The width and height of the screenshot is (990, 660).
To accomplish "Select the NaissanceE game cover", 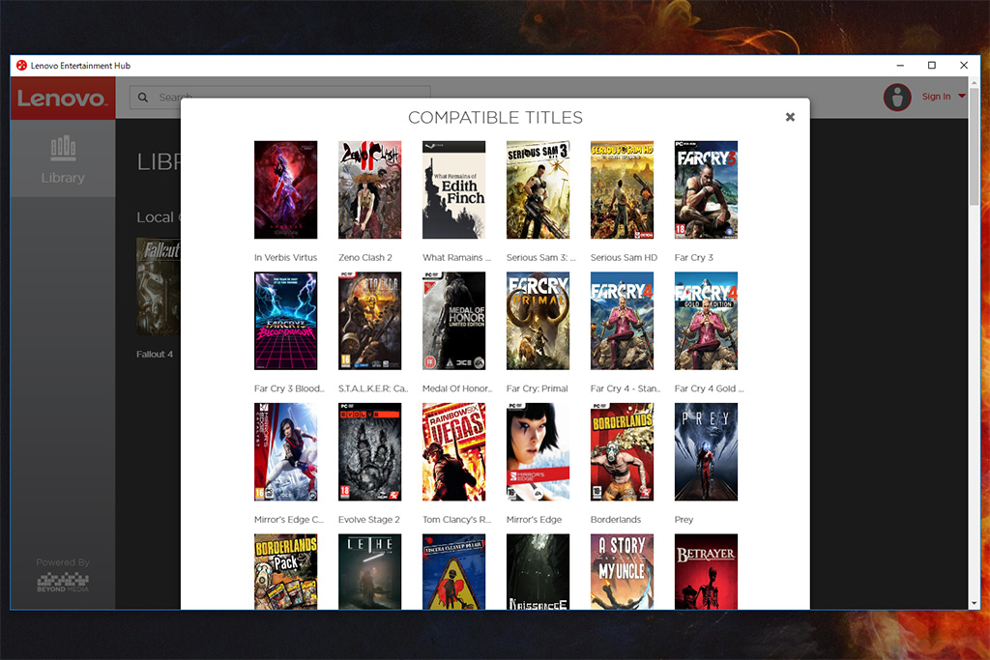I will click(x=538, y=572).
